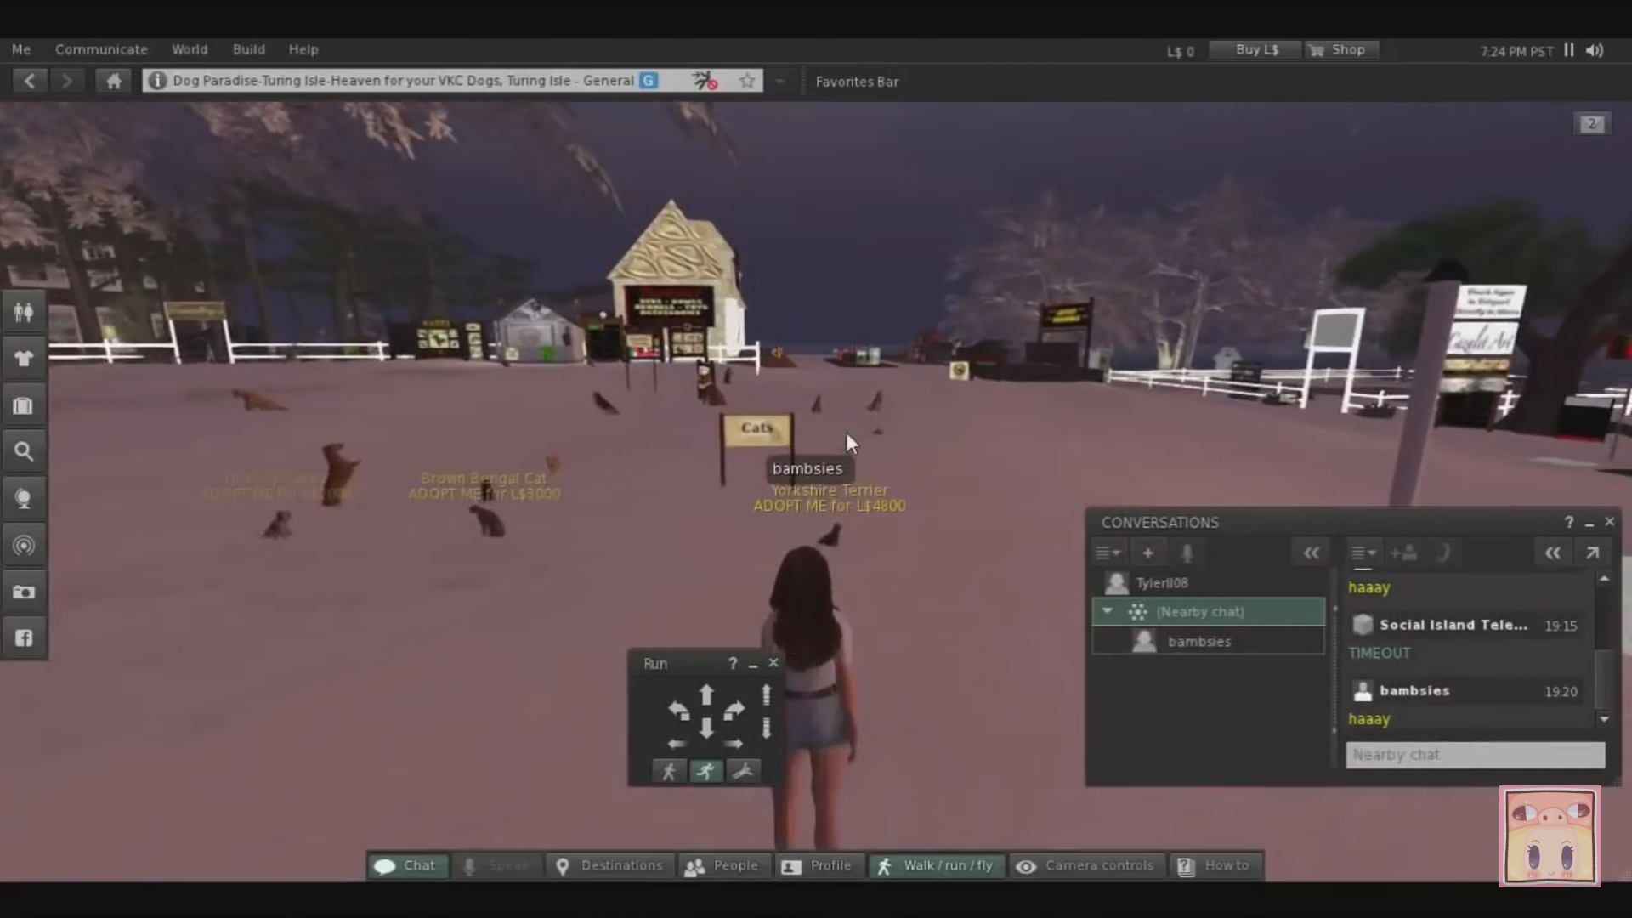Click the Home button in navigation bar
This screenshot has height=918, width=1632.
(x=114, y=81)
